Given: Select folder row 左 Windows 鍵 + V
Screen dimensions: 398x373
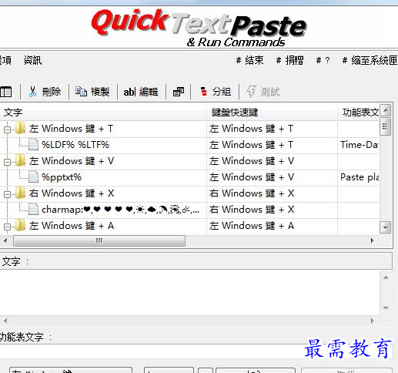Looking at the screenshot, I should 72,161.
